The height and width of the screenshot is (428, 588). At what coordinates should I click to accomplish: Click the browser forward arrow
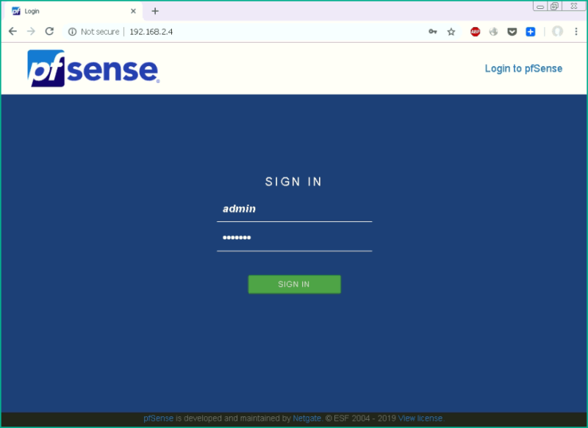(31, 32)
